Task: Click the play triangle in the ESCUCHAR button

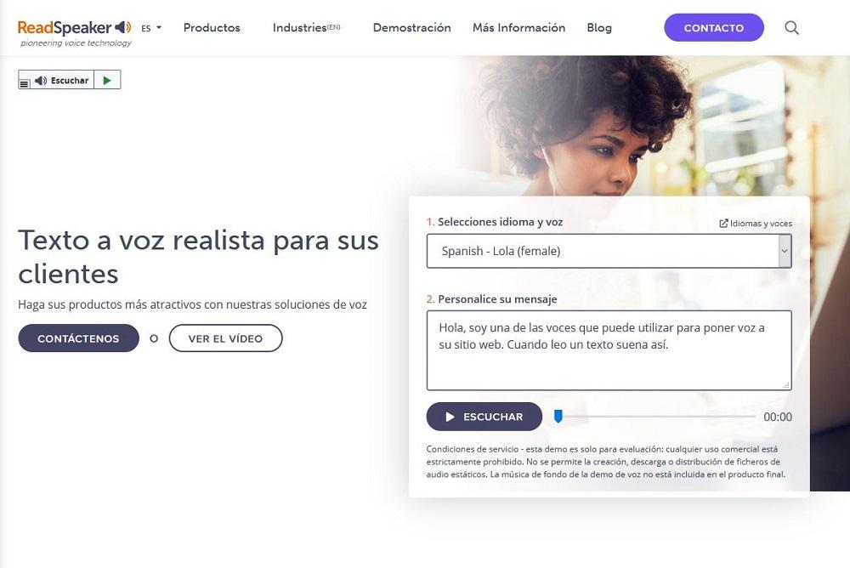Action: click(x=450, y=417)
